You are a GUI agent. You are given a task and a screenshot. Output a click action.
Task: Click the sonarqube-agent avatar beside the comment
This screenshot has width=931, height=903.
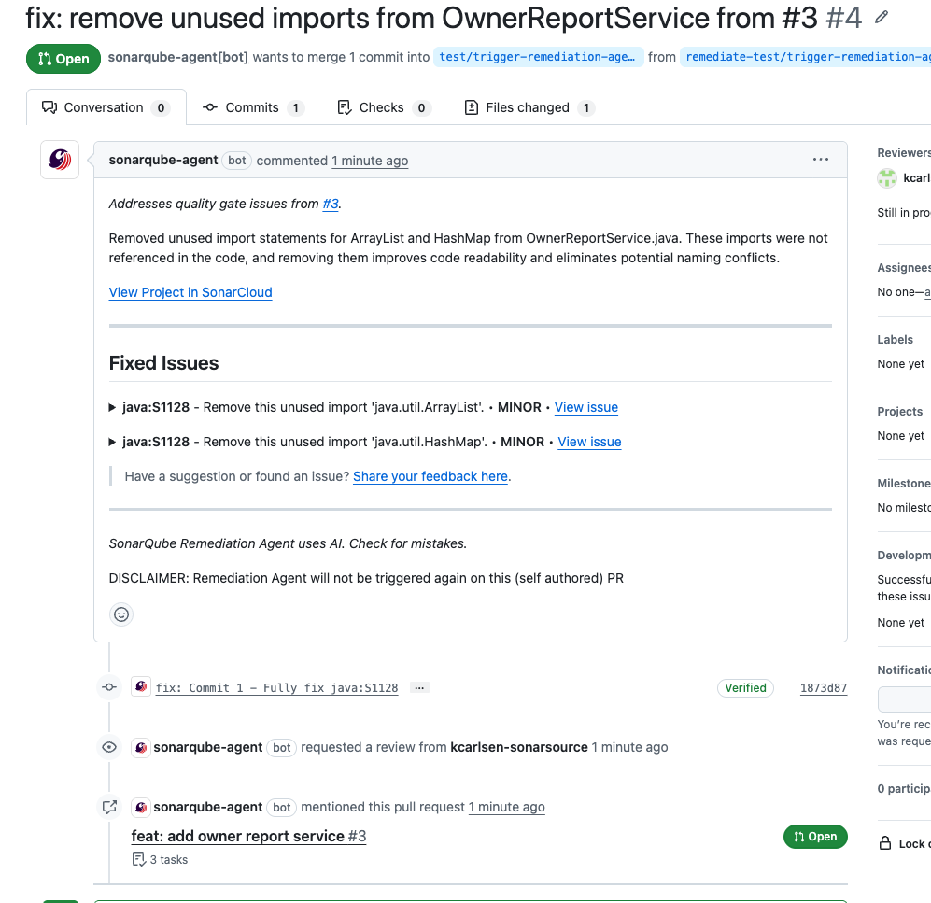pos(60,160)
